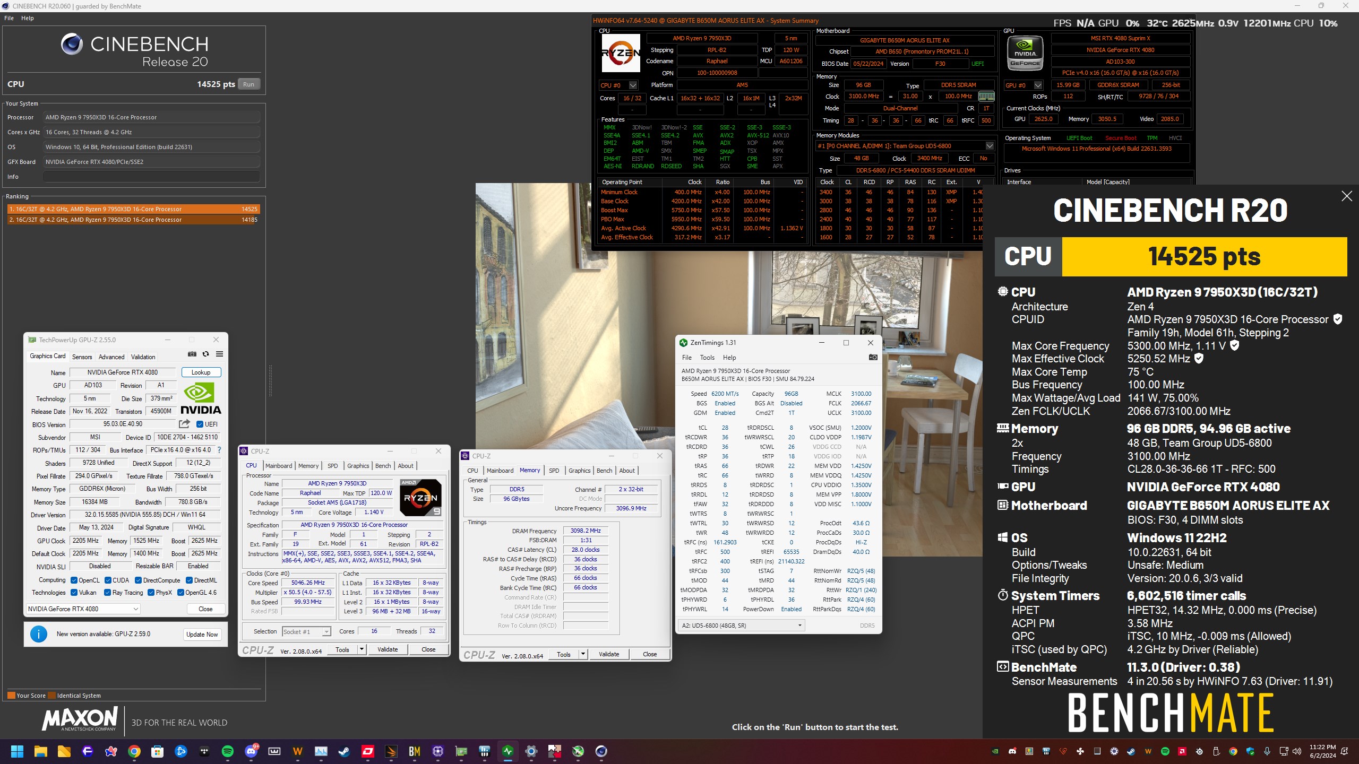Click the Close button in GPU-Z
Screen dimensions: 1359x764
tap(205, 609)
